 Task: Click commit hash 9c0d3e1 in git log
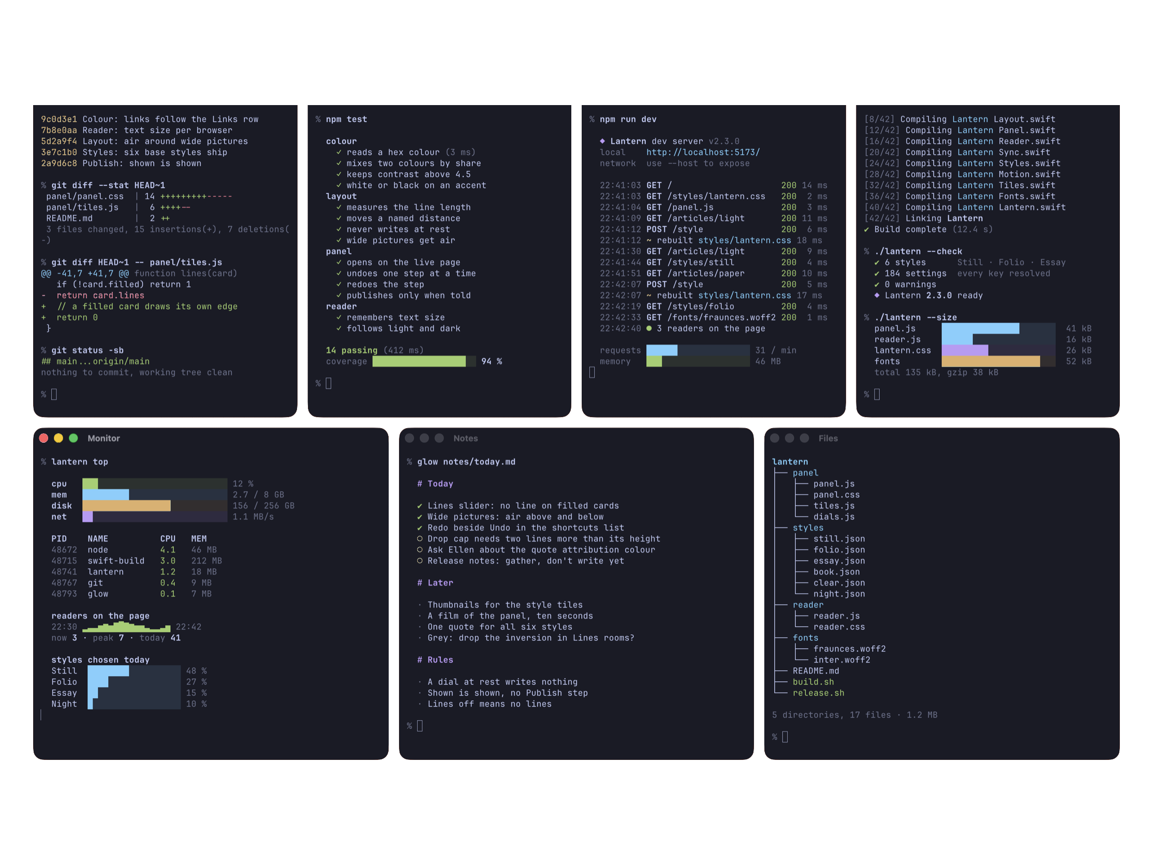pyautogui.click(x=59, y=120)
